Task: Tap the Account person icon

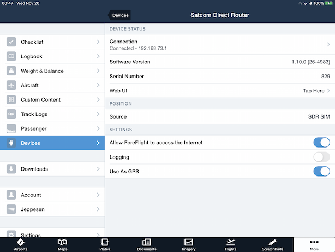Action: [x=11, y=195]
